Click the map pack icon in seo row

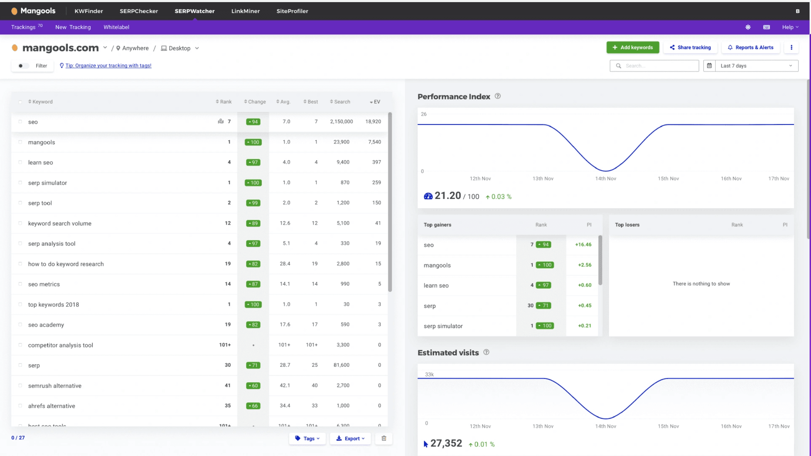click(221, 121)
